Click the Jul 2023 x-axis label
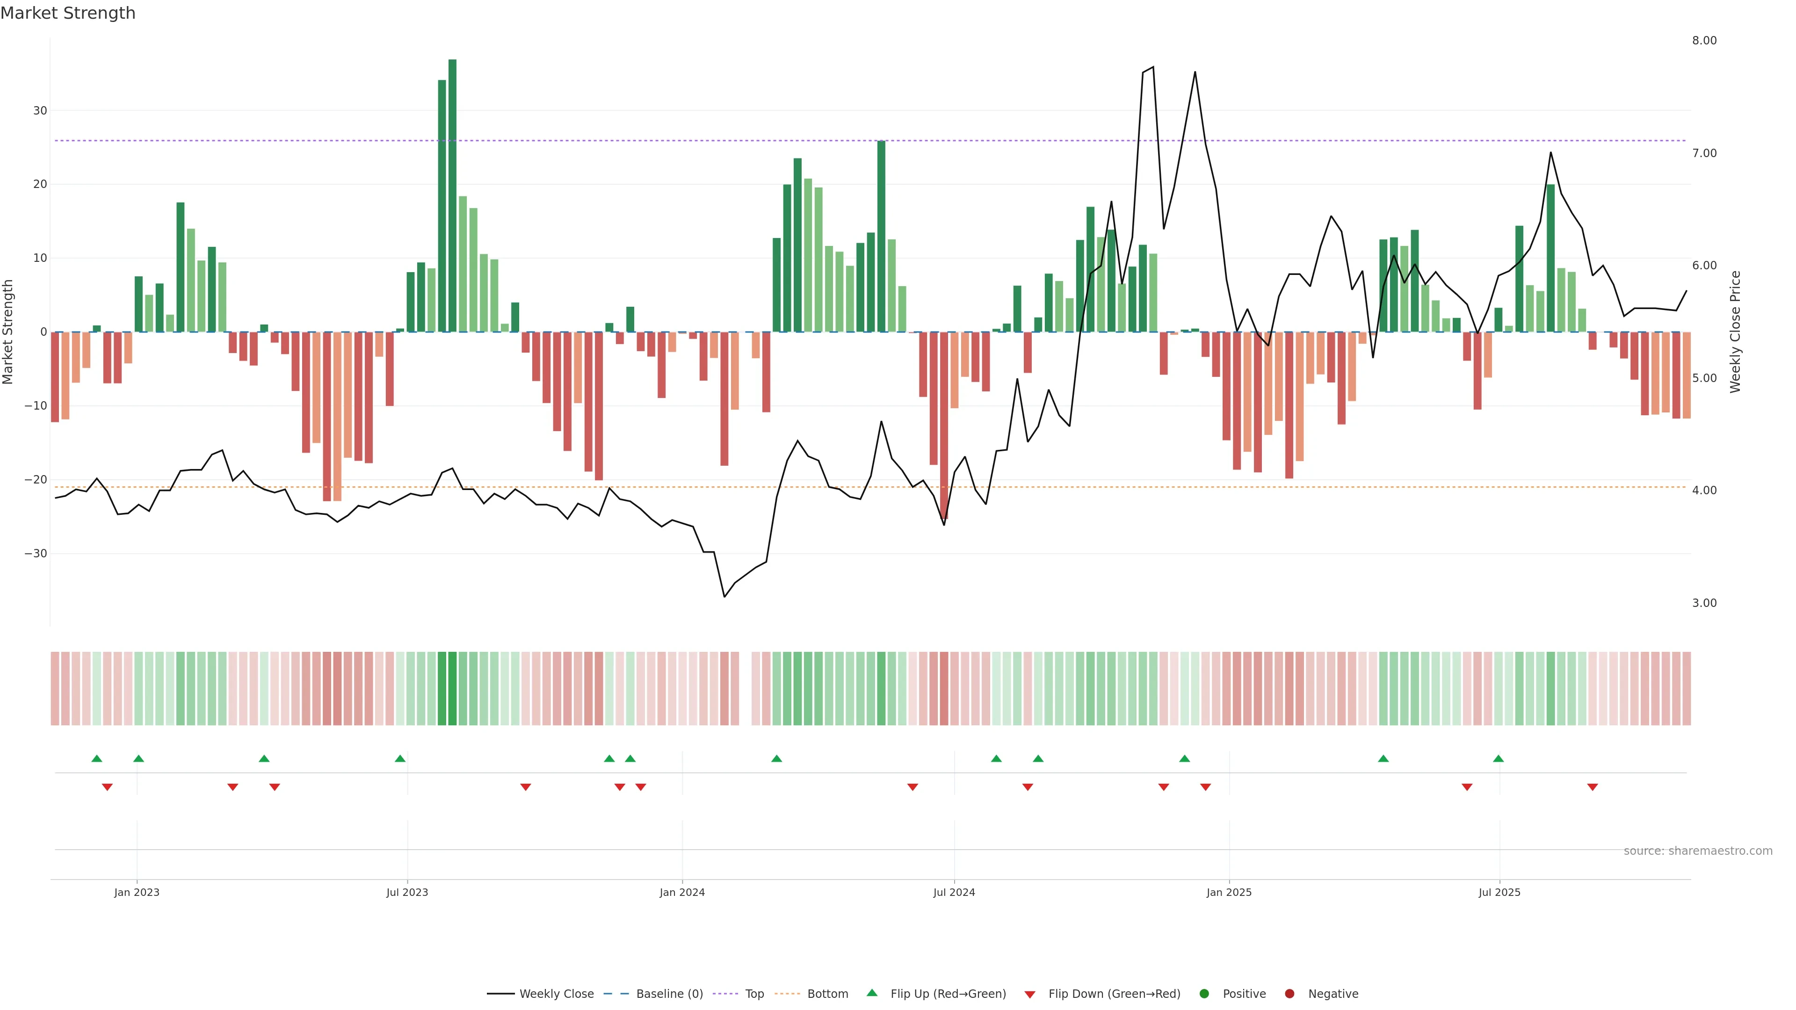Image resolution: width=1796 pixels, height=1010 pixels. (x=407, y=892)
